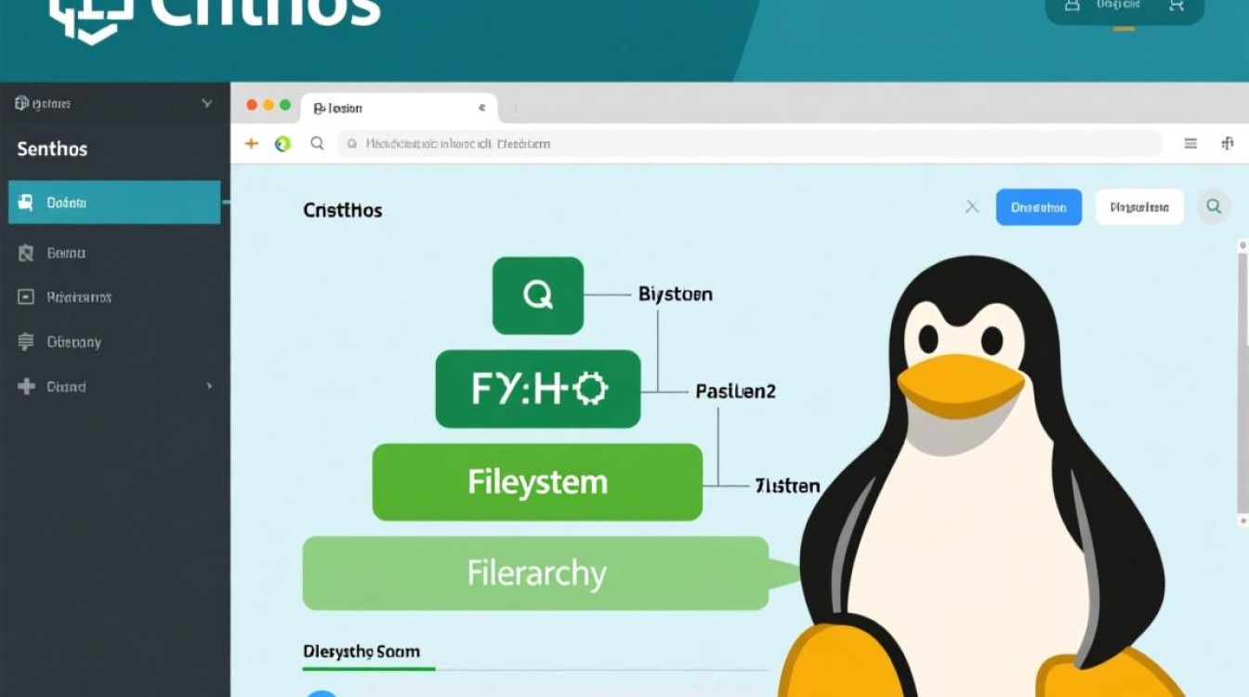Viewport: 1249px width, 697px height.
Task: Click the green Q box in the diagram
Action: (x=537, y=296)
